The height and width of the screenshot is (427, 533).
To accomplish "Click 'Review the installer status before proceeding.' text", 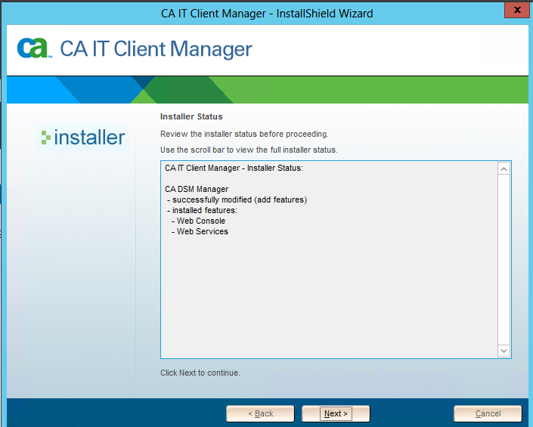I will (x=244, y=134).
